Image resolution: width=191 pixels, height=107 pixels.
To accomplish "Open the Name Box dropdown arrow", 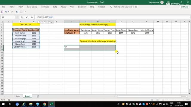I will tap(13, 17).
